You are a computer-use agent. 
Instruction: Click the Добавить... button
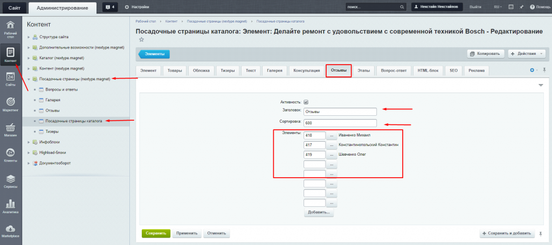319,213
